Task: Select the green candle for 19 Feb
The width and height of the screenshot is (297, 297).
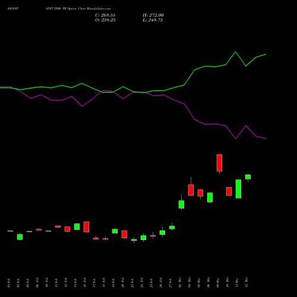Action: [115, 231]
